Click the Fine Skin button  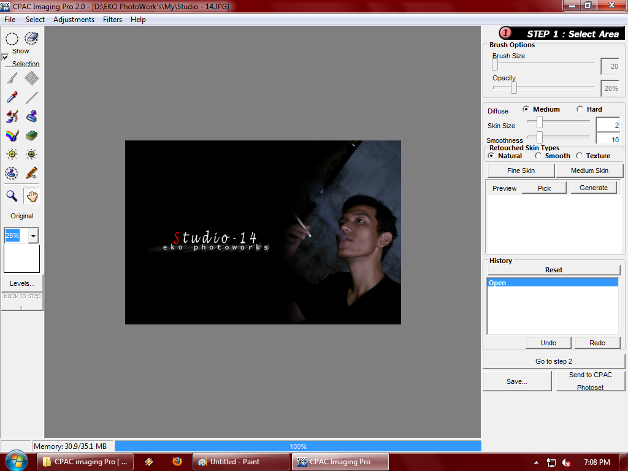point(521,170)
